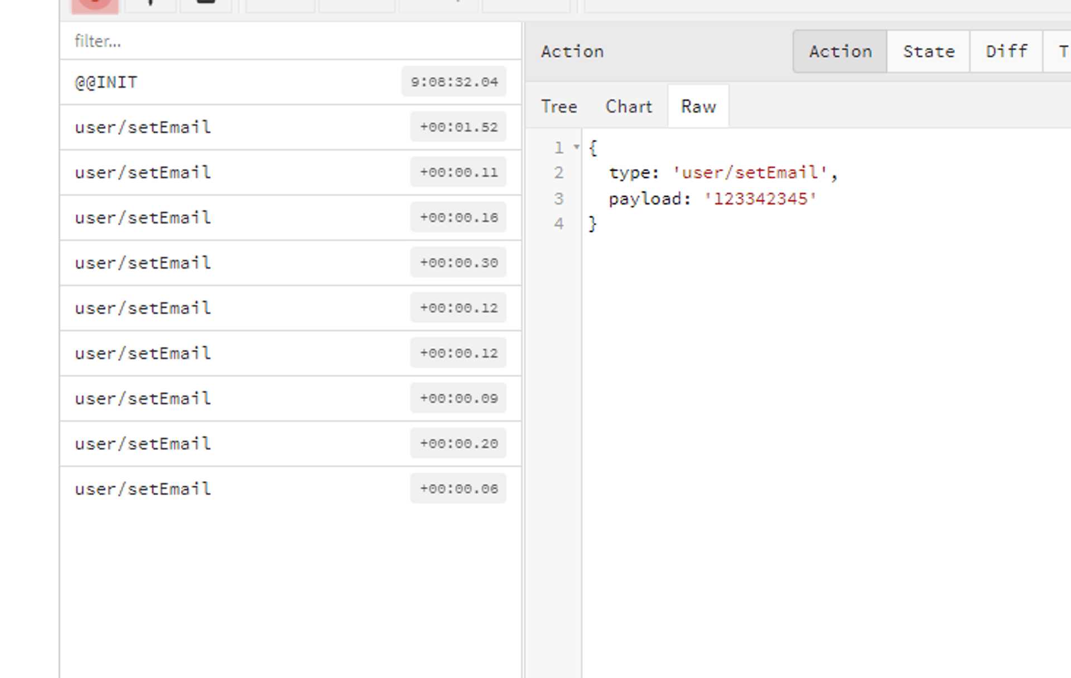The width and height of the screenshot is (1071, 678).
Task: Click the red record button in toolbar
Action: click(94, 4)
